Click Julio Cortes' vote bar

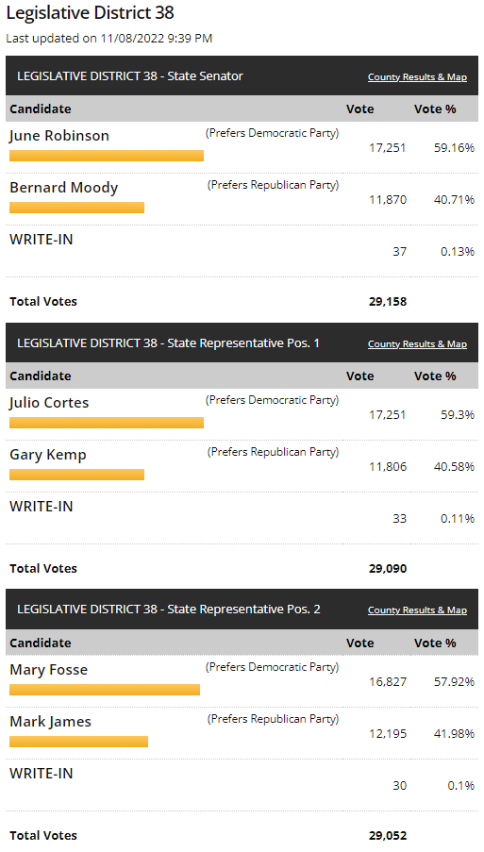point(107,423)
